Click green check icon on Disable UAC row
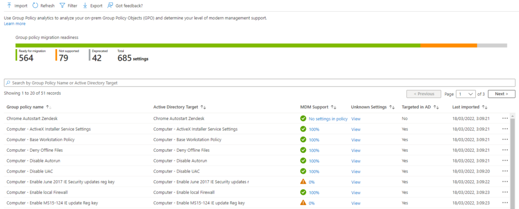Viewport: 519px width, 209px height. (x=303, y=171)
